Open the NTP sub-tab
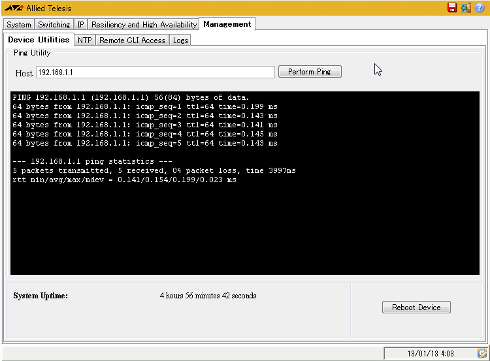 pos(85,40)
